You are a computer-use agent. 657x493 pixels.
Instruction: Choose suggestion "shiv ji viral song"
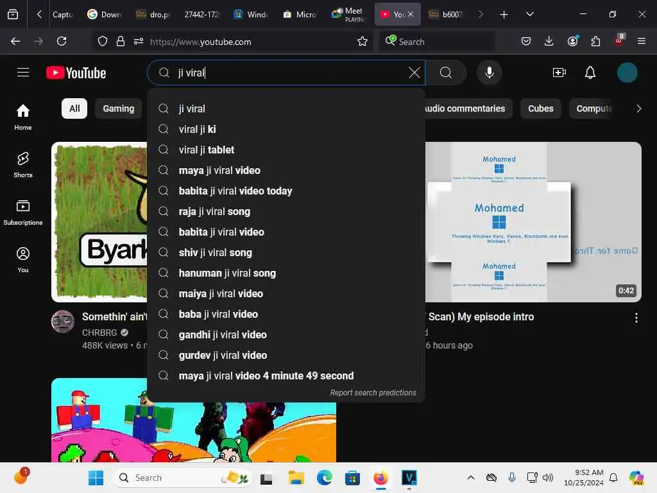click(286, 252)
